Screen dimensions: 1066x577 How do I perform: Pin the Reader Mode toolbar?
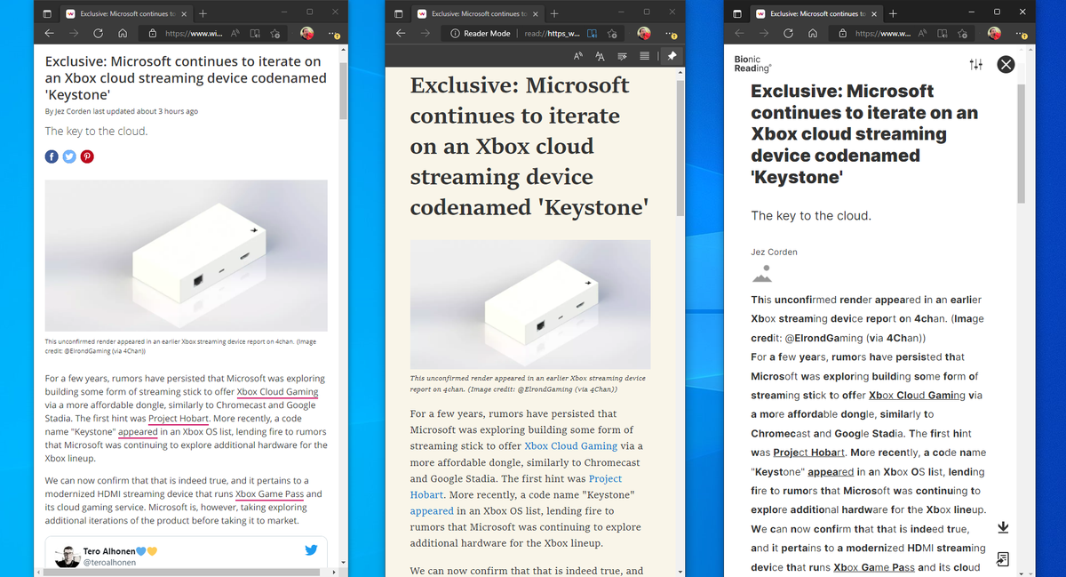tap(672, 55)
